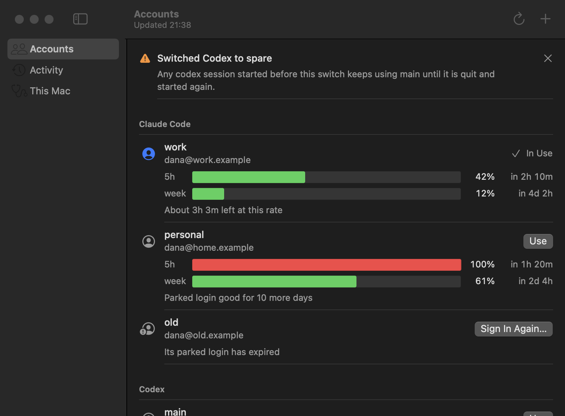Click the personal account week usage bar
Viewport: 565px width, 416px height.
326,282
